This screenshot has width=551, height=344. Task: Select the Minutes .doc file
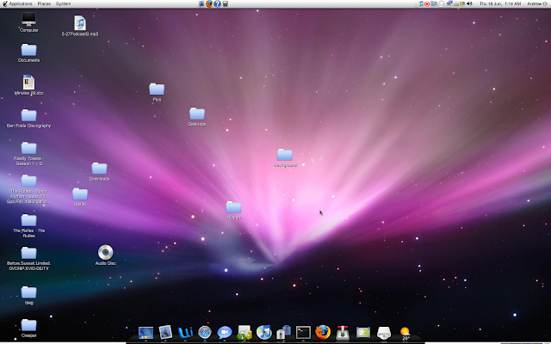[x=28, y=85]
